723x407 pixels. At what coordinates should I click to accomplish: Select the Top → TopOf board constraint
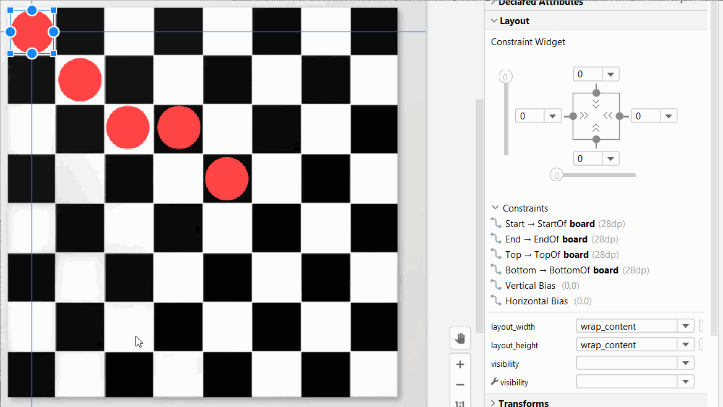click(562, 254)
